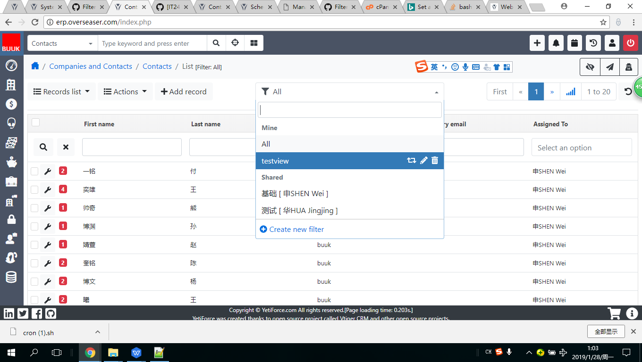The height and width of the screenshot is (362, 642).
Task: Click the next page » button
Action: [x=552, y=91]
